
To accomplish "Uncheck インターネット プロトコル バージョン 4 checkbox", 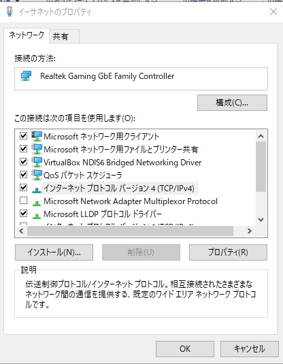I will coord(23,187).
